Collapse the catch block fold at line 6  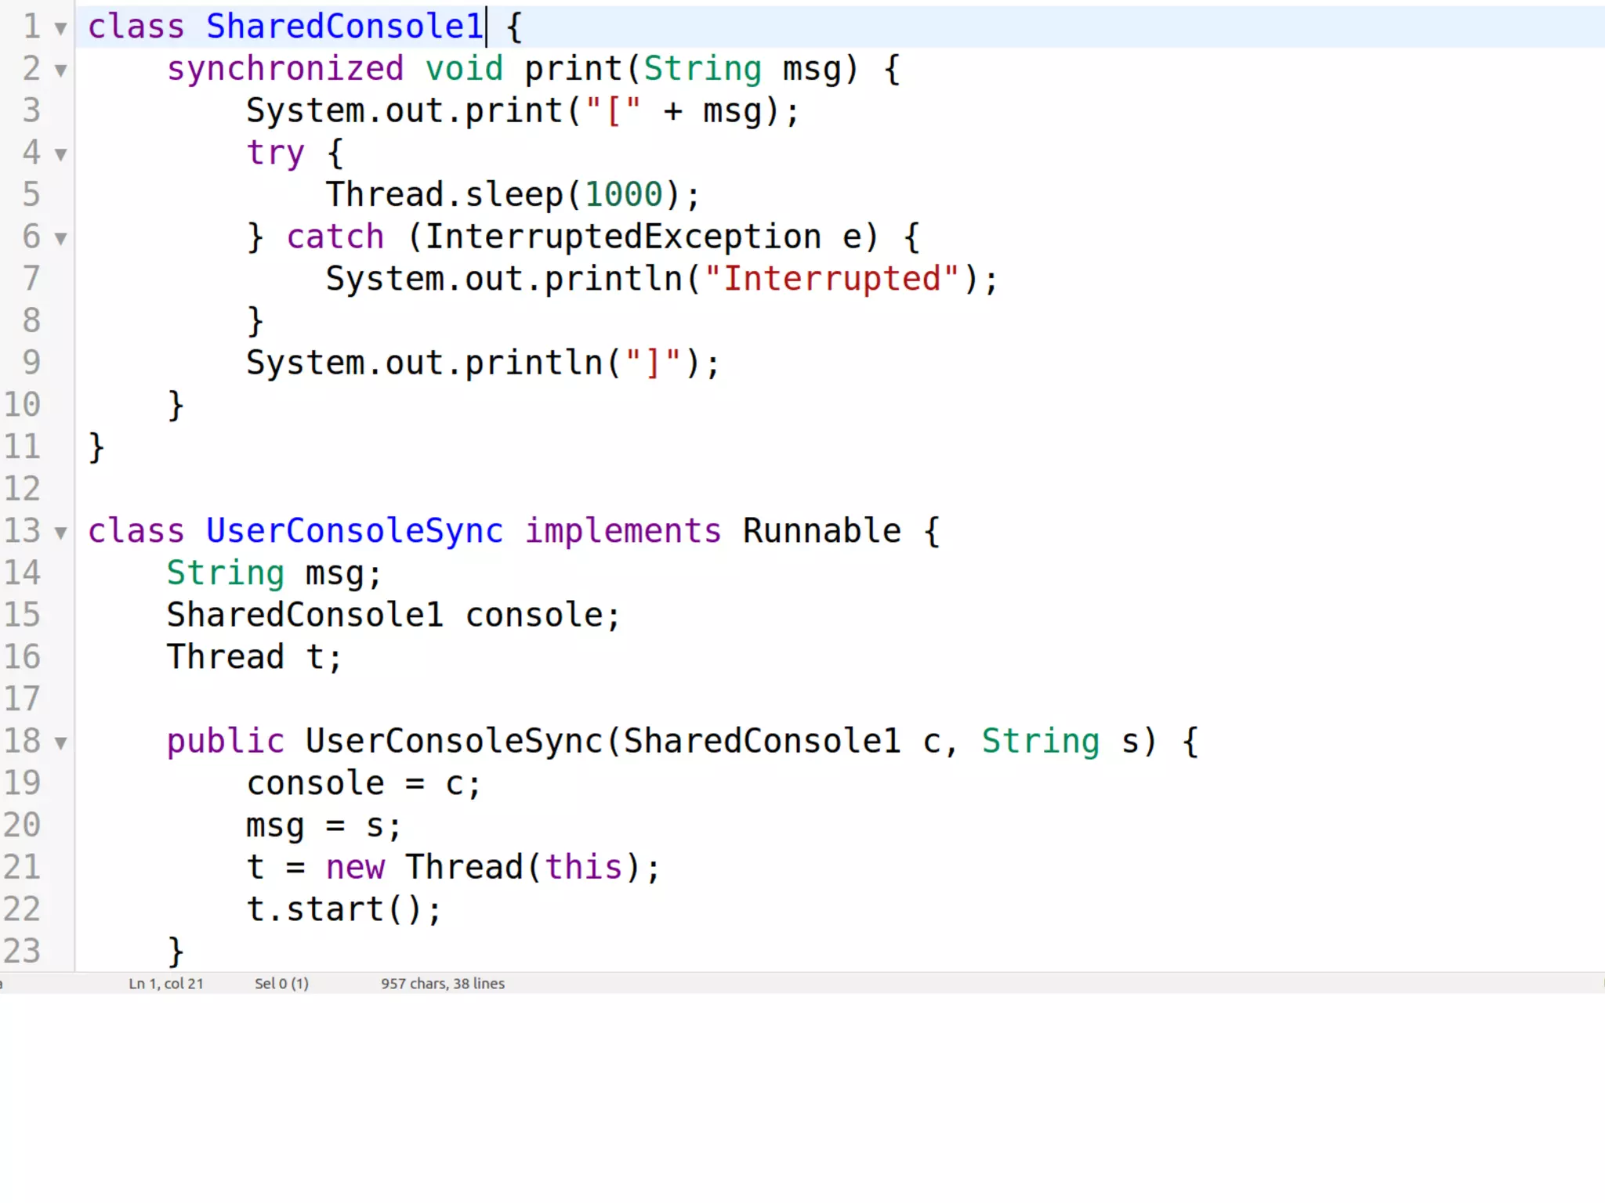[60, 238]
